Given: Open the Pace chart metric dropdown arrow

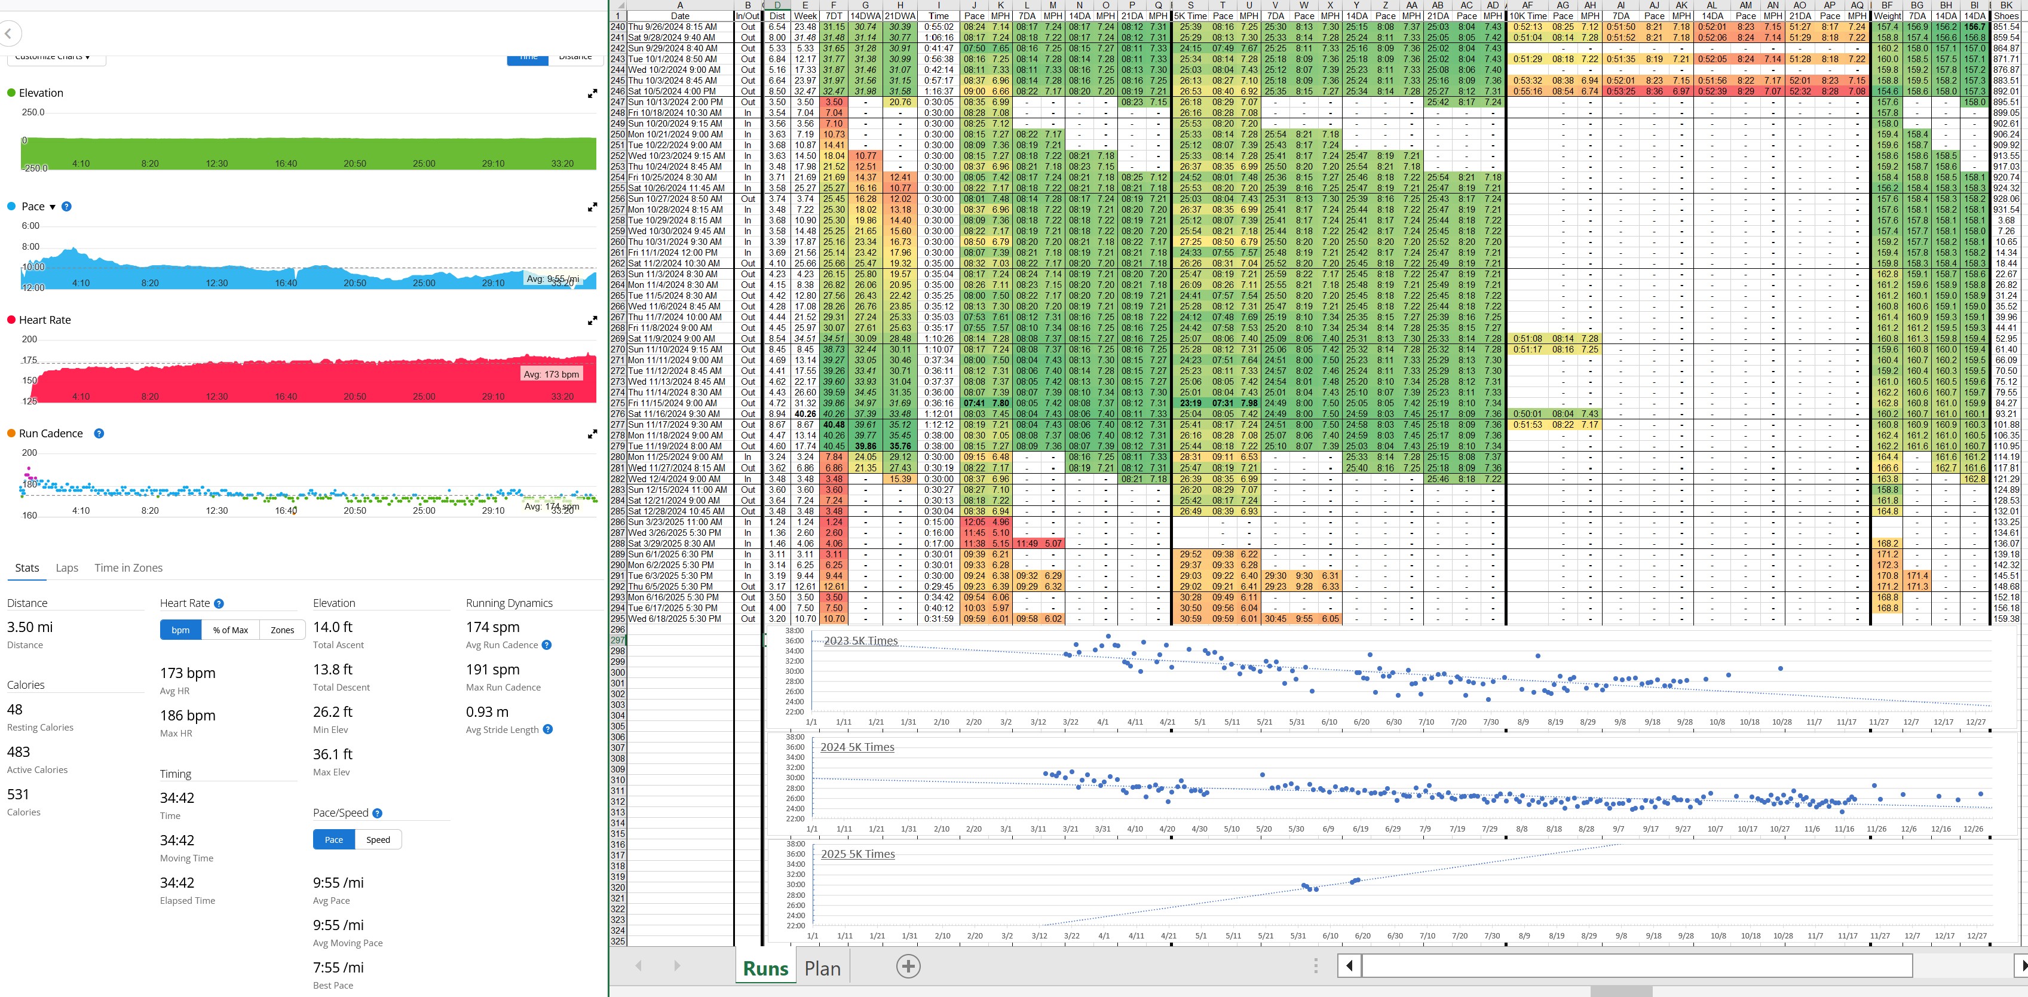Looking at the screenshot, I should pos(53,207).
